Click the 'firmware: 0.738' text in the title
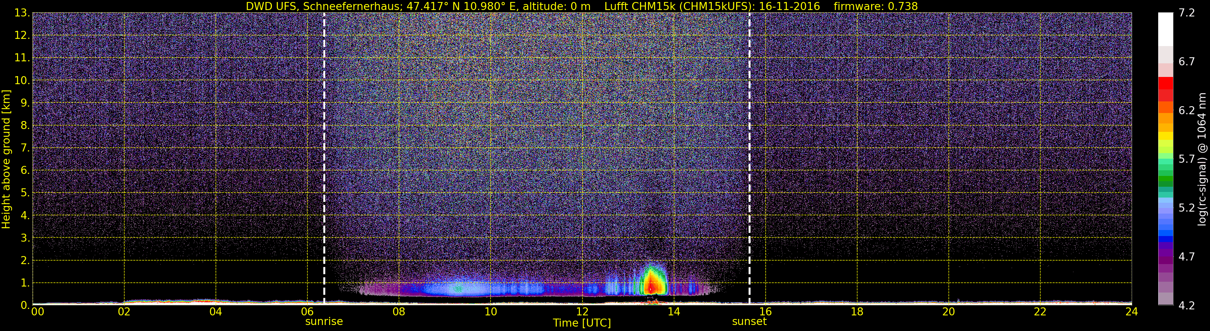 tap(875, 6)
